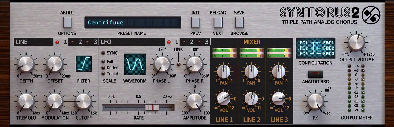Click the PHASE L knob

coord(162,64)
